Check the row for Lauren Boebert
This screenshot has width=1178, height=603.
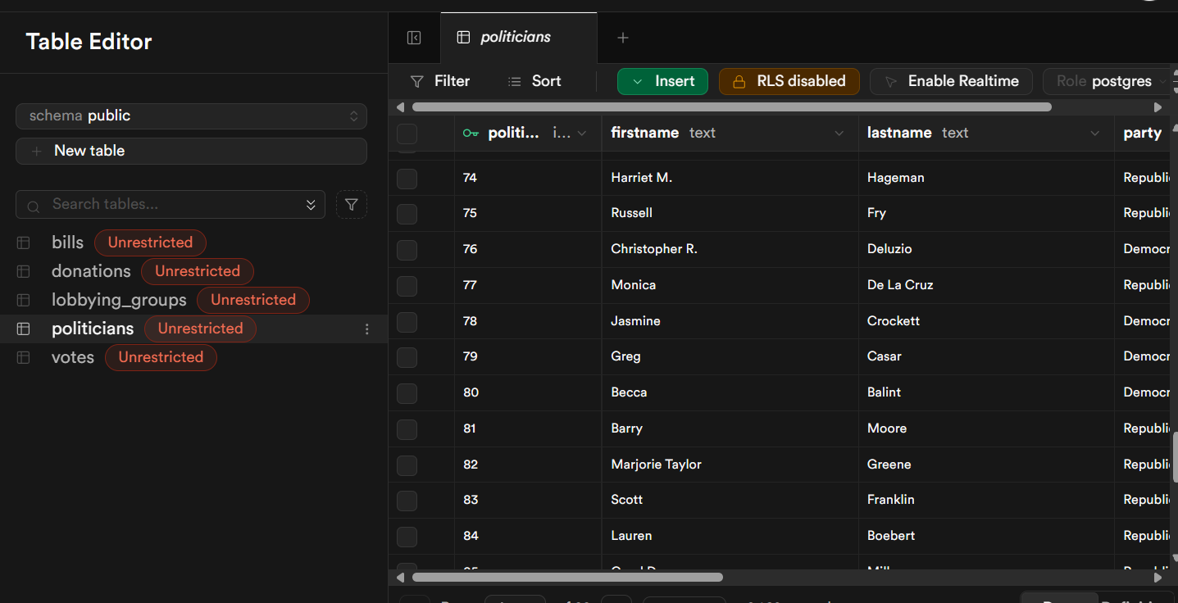407,537
